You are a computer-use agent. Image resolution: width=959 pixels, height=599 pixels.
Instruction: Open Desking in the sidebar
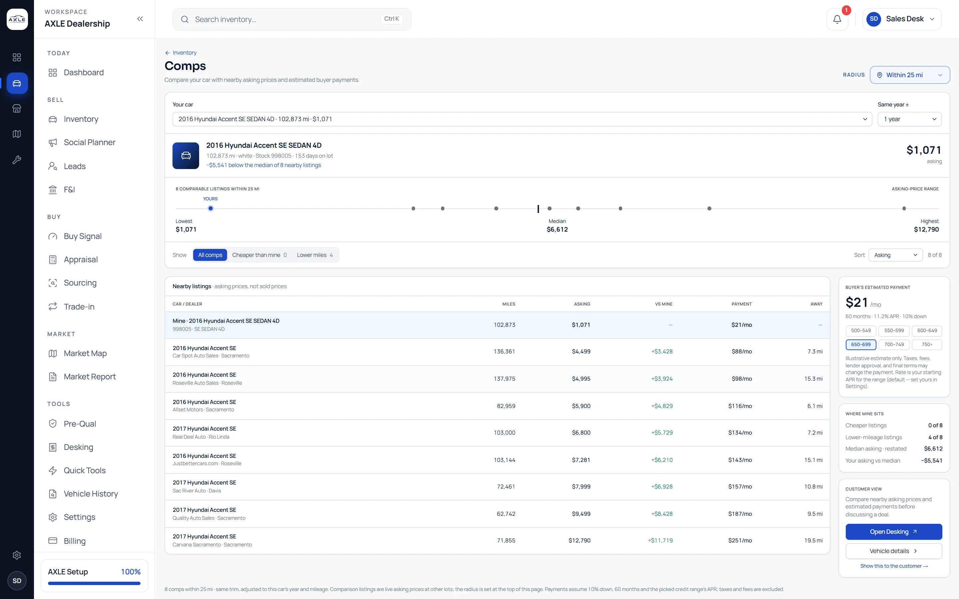79,447
